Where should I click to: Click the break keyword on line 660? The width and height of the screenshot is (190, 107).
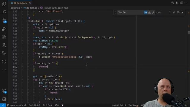pos(54,92)
